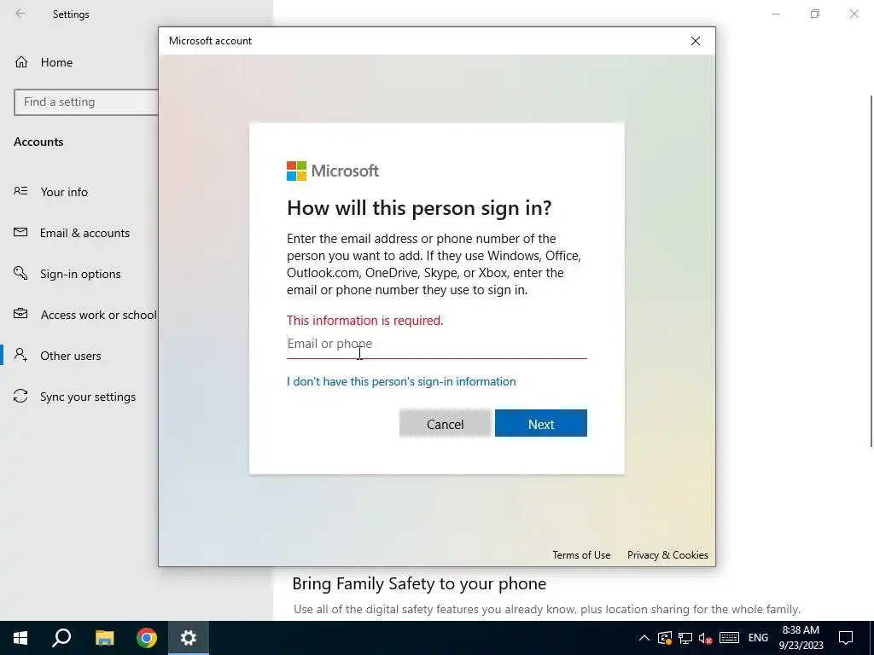Open touch keyboard from tray
874x655 pixels.
[729, 638]
